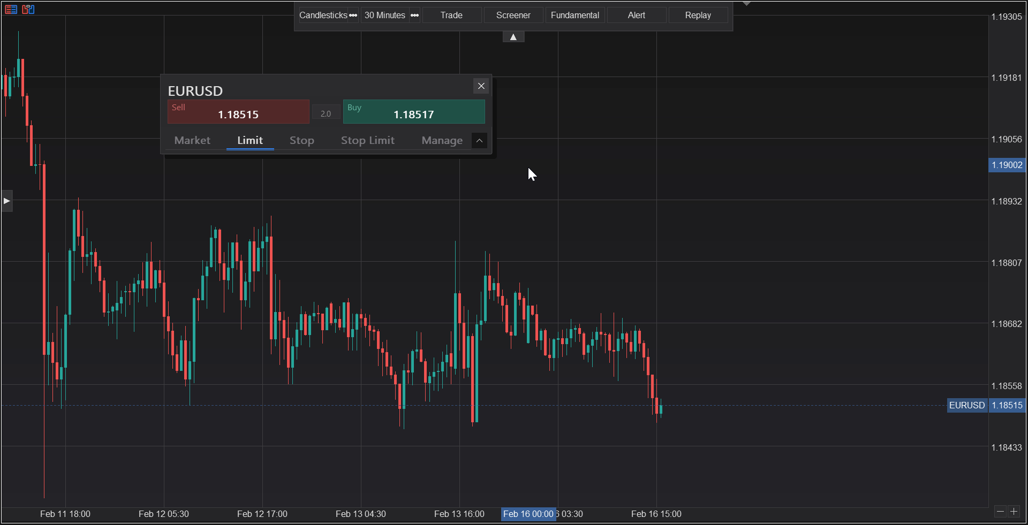Click the Buy 1.18517 button
Screen dimensions: 1028x525
click(x=413, y=112)
